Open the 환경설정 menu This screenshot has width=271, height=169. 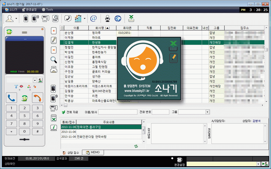pos(29,10)
